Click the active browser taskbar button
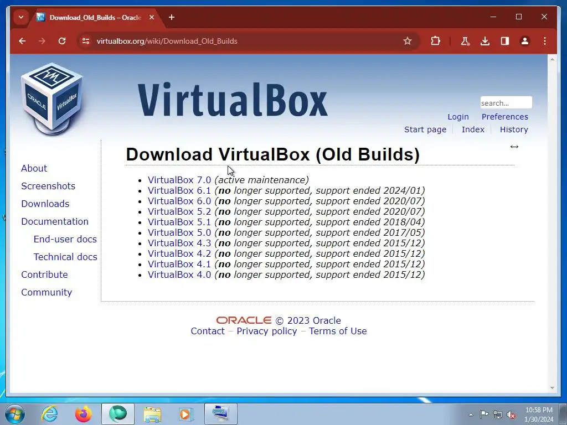Viewport: 567px width, 425px height. 118,414
